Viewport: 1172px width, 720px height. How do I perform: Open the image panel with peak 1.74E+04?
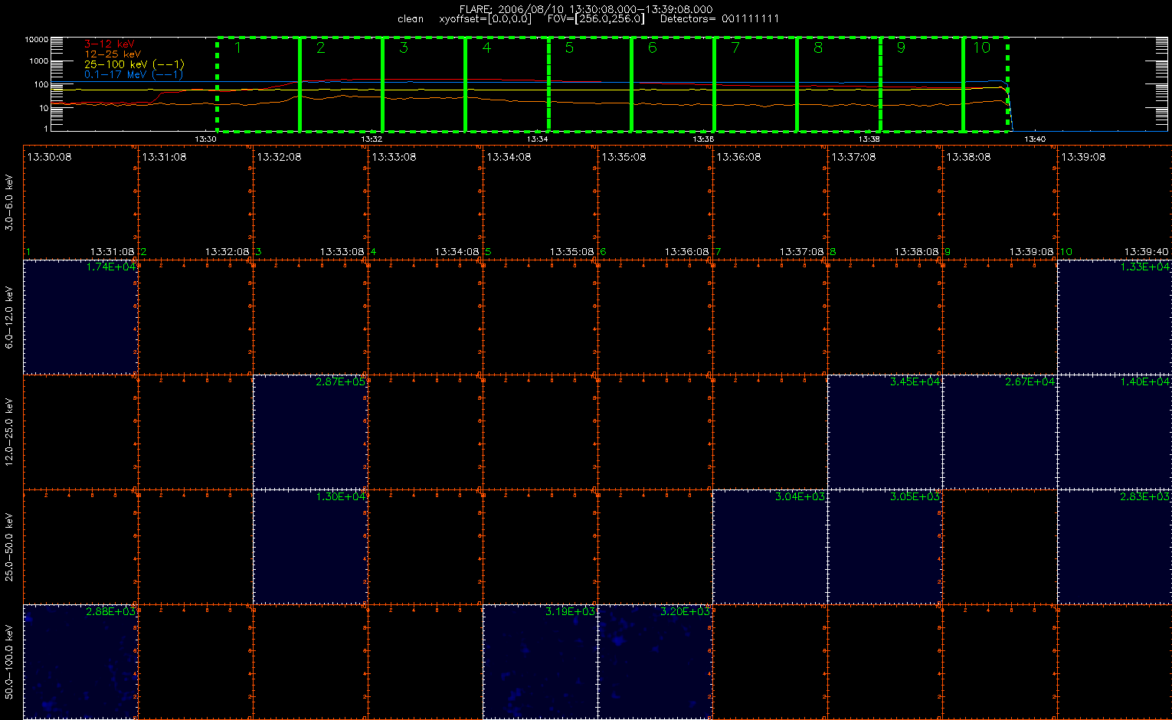80,317
